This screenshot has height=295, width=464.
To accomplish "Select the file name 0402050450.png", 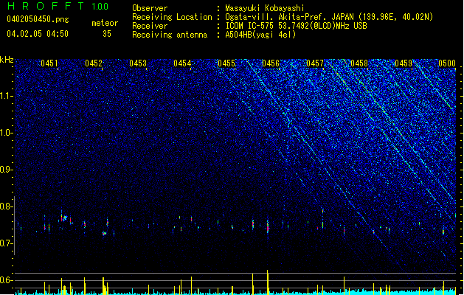I will pyautogui.click(x=38, y=19).
